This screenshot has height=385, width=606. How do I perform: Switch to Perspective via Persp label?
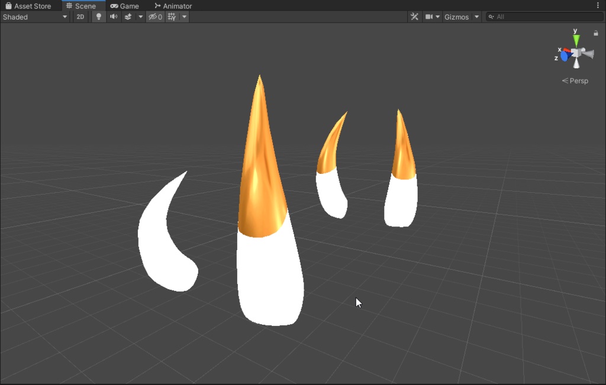(578, 80)
